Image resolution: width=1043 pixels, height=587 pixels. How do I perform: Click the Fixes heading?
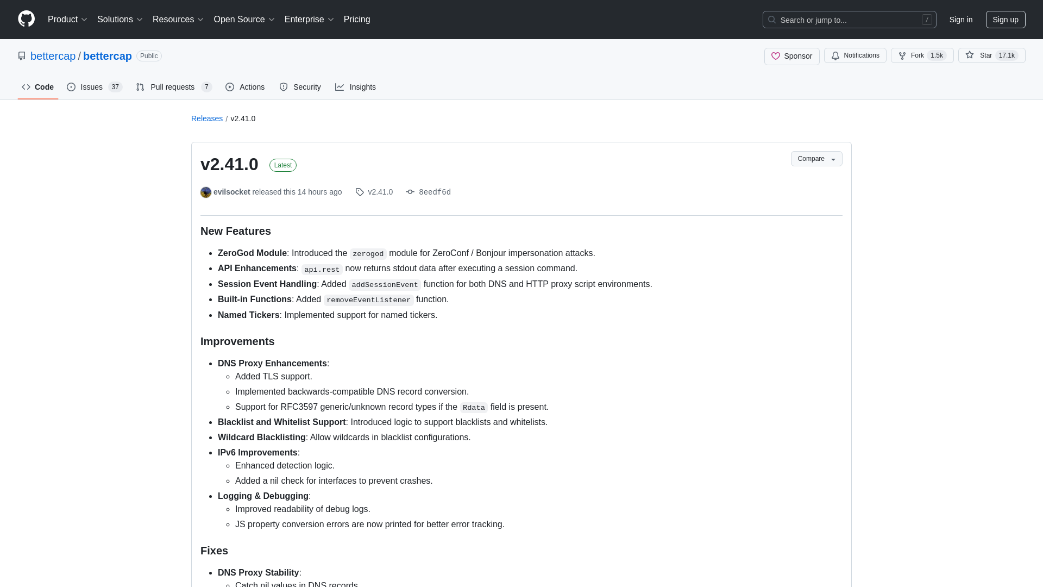pyautogui.click(x=214, y=551)
